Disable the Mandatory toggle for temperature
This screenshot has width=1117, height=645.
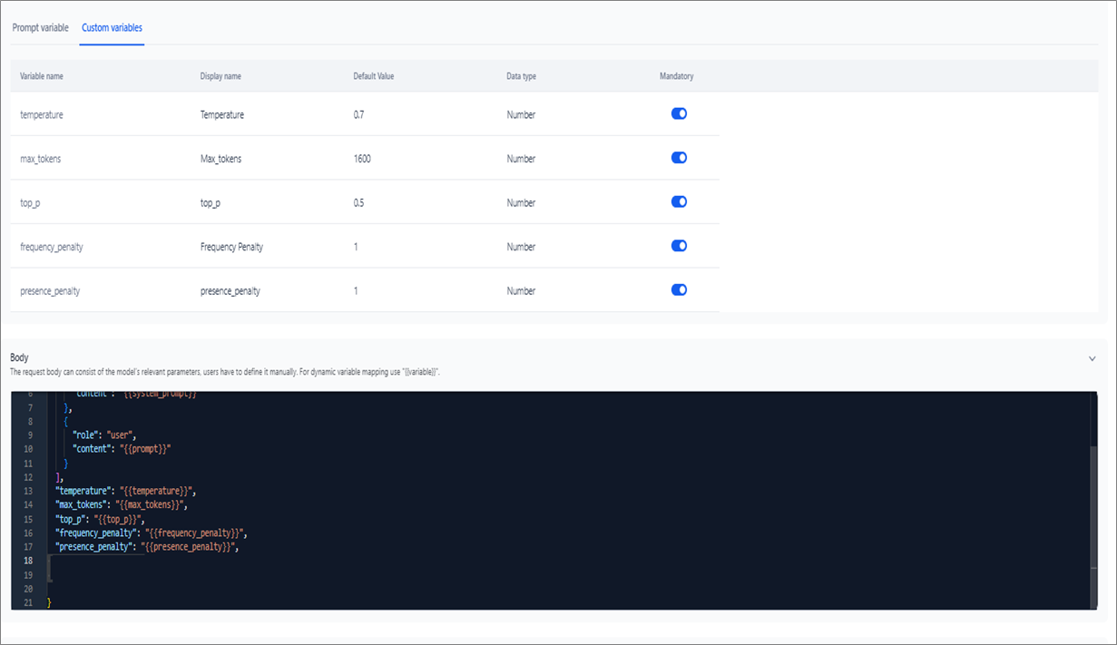pyautogui.click(x=679, y=113)
